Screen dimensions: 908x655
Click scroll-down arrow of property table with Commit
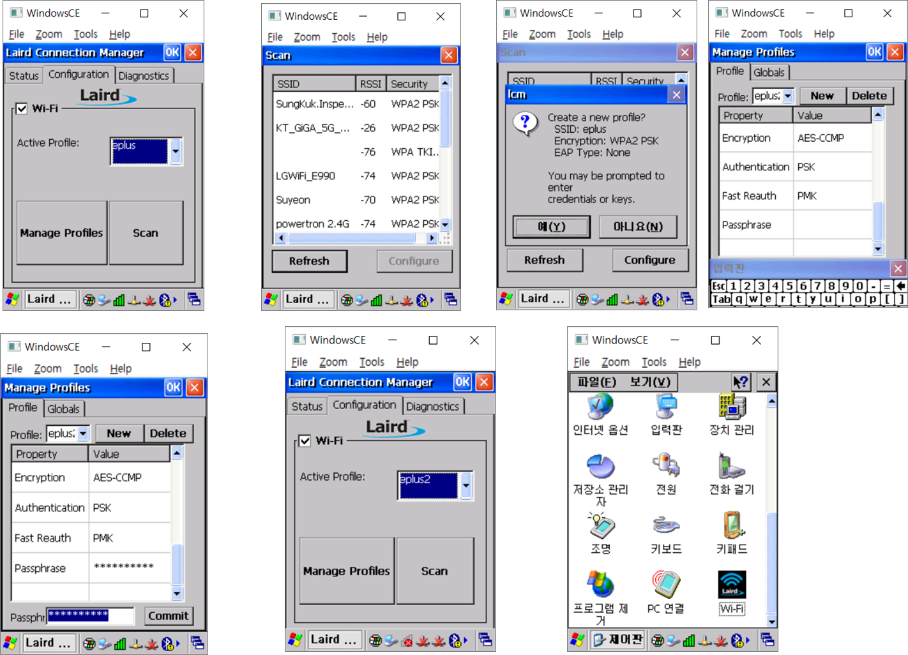(x=177, y=593)
